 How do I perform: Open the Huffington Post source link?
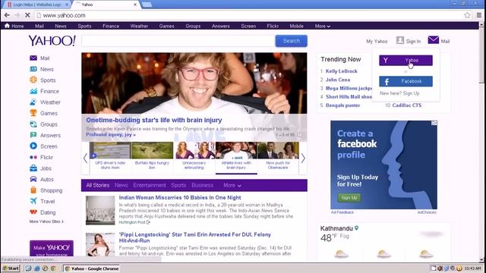point(134,222)
